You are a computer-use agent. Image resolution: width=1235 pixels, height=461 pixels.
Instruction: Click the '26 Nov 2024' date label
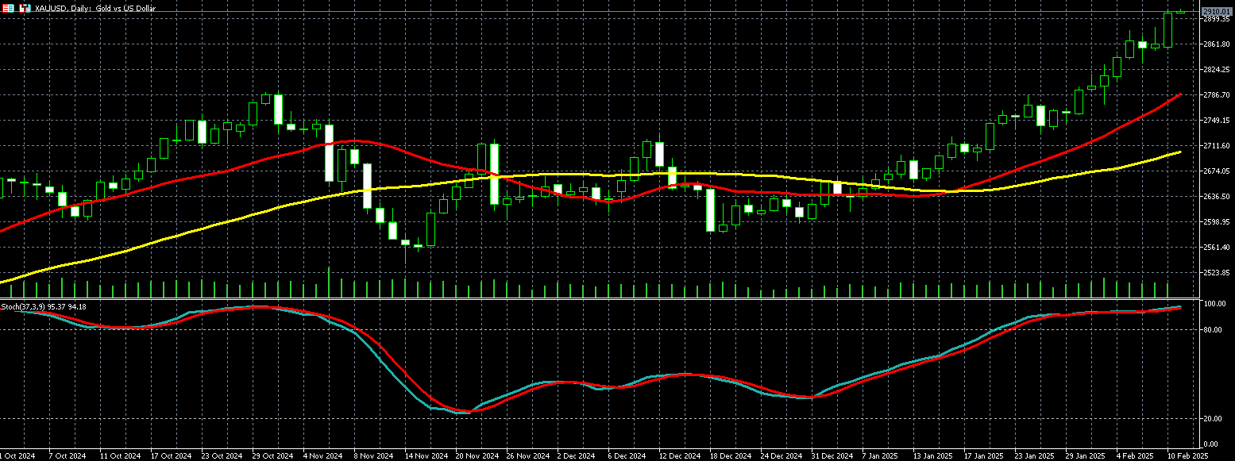pos(529,456)
